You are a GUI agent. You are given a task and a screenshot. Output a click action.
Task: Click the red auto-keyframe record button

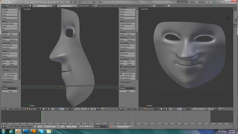tap(111, 126)
